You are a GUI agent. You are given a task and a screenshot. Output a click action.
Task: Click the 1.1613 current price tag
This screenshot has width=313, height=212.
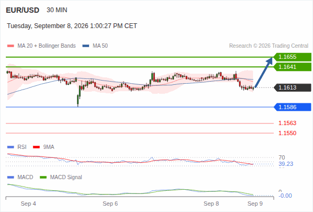[x=292, y=87]
